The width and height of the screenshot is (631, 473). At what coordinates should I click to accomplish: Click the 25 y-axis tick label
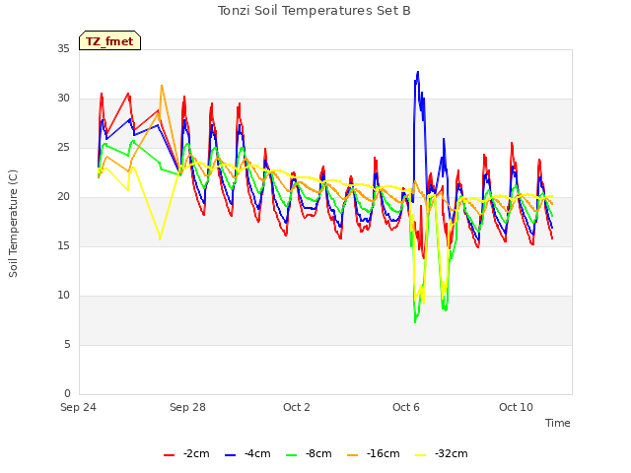(x=63, y=148)
